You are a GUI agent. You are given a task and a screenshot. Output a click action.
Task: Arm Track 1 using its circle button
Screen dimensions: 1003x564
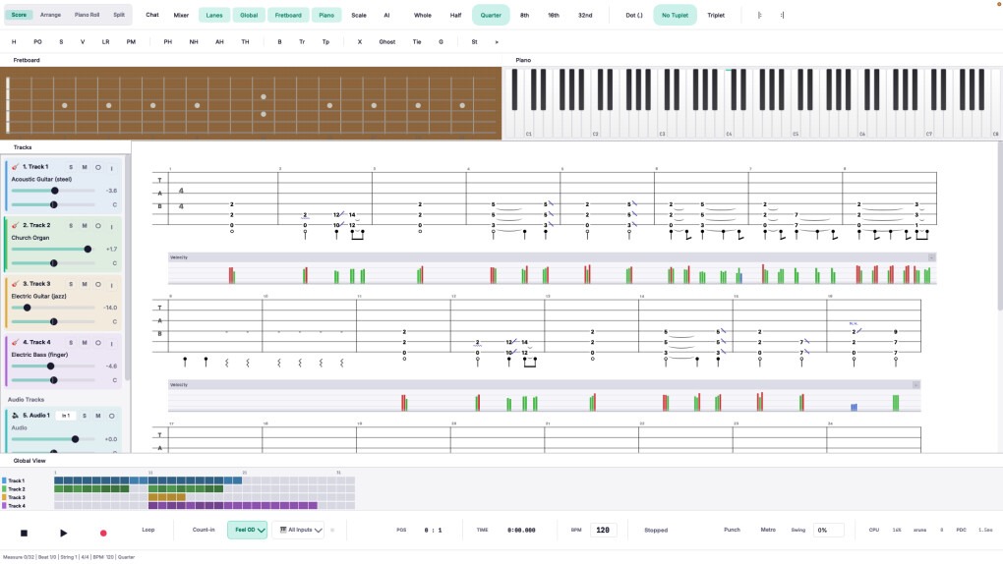coord(98,168)
